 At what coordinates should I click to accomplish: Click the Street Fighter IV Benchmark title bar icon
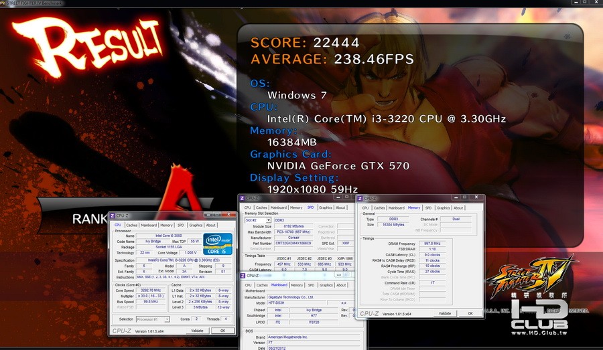3,3
